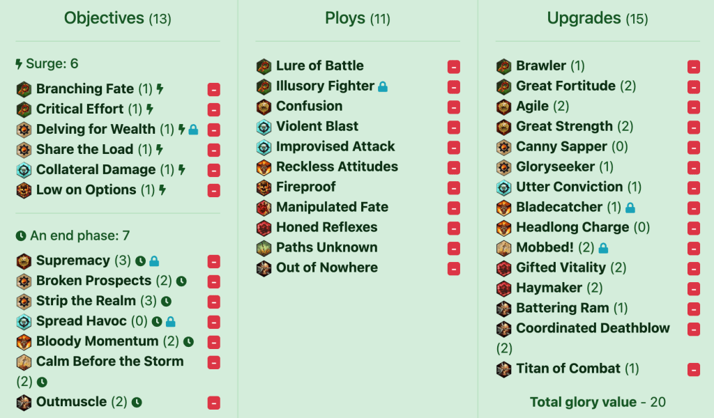The height and width of the screenshot is (418, 714).
Task: Click the faction icon next to Supremacy
Action: pos(24,261)
